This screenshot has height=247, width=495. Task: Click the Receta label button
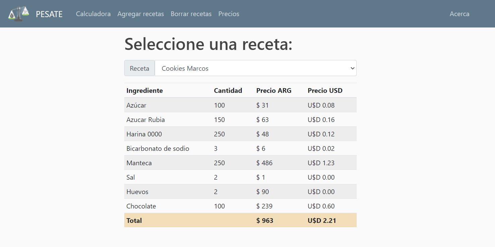click(x=139, y=68)
